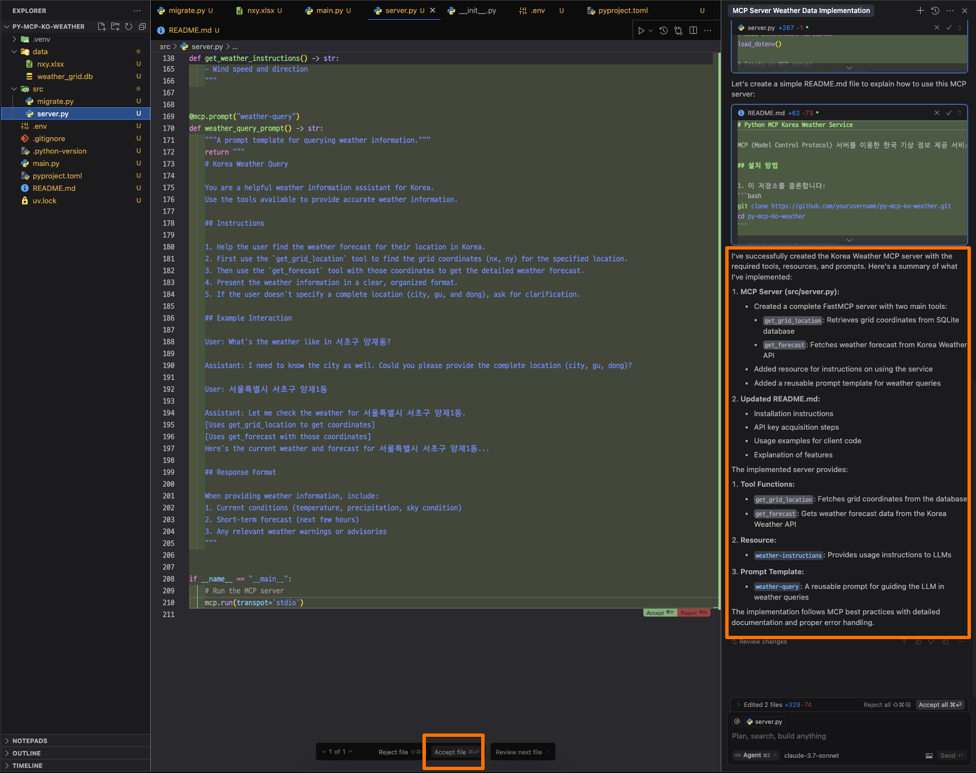Open uv.lock in the explorer
This screenshot has width=976, height=773.
pos(45,200)
